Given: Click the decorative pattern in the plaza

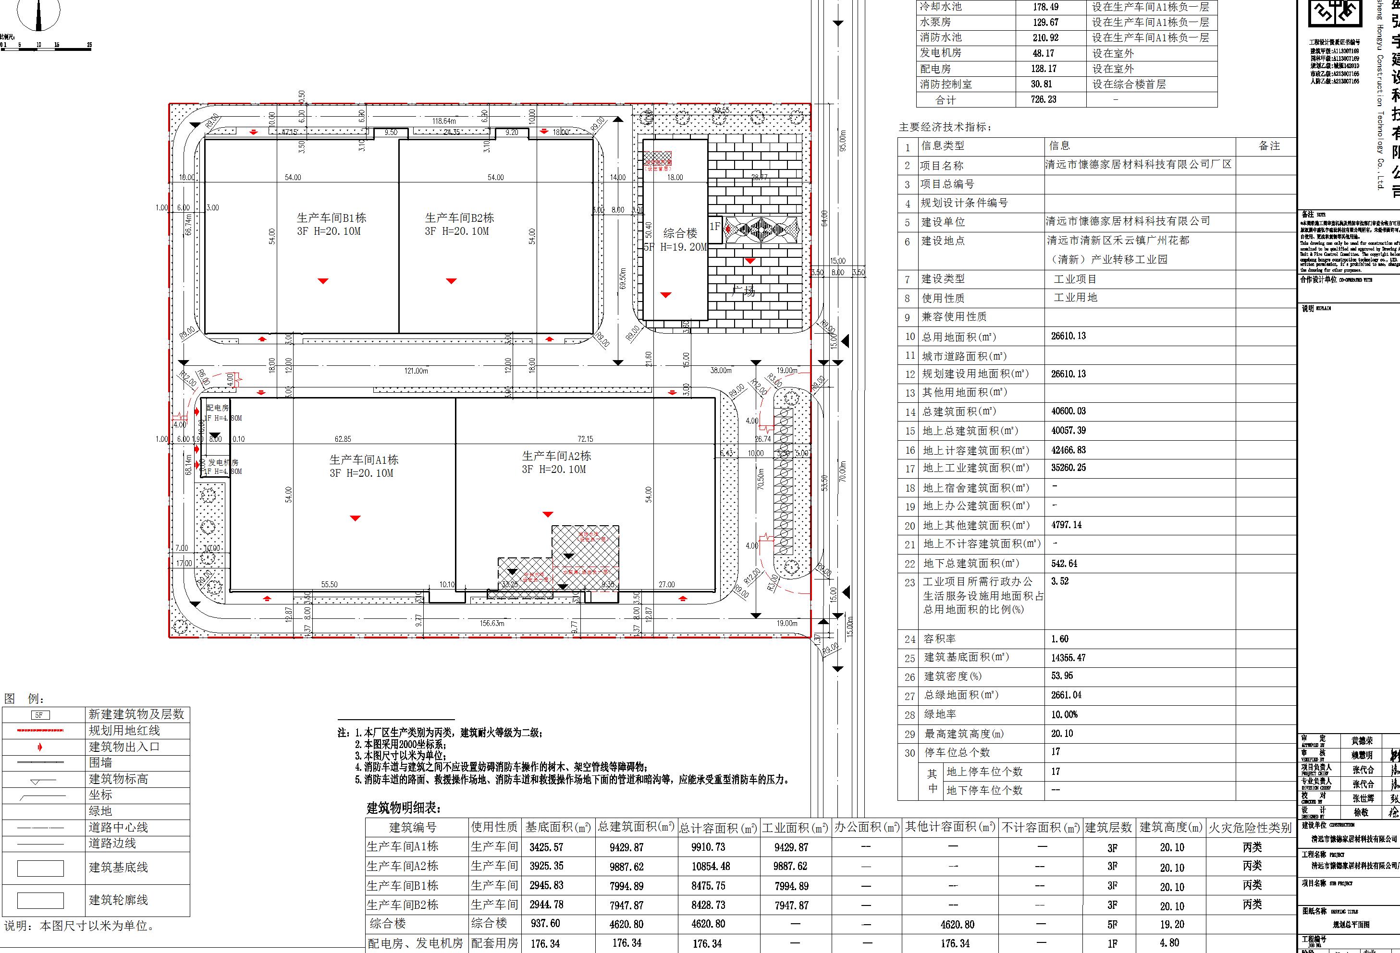Looking at the screenshot, I should [762, 229].
